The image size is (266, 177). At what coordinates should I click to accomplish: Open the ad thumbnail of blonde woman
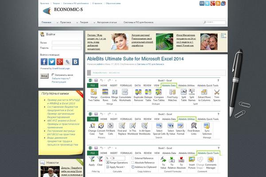click(x=120, y=42)
